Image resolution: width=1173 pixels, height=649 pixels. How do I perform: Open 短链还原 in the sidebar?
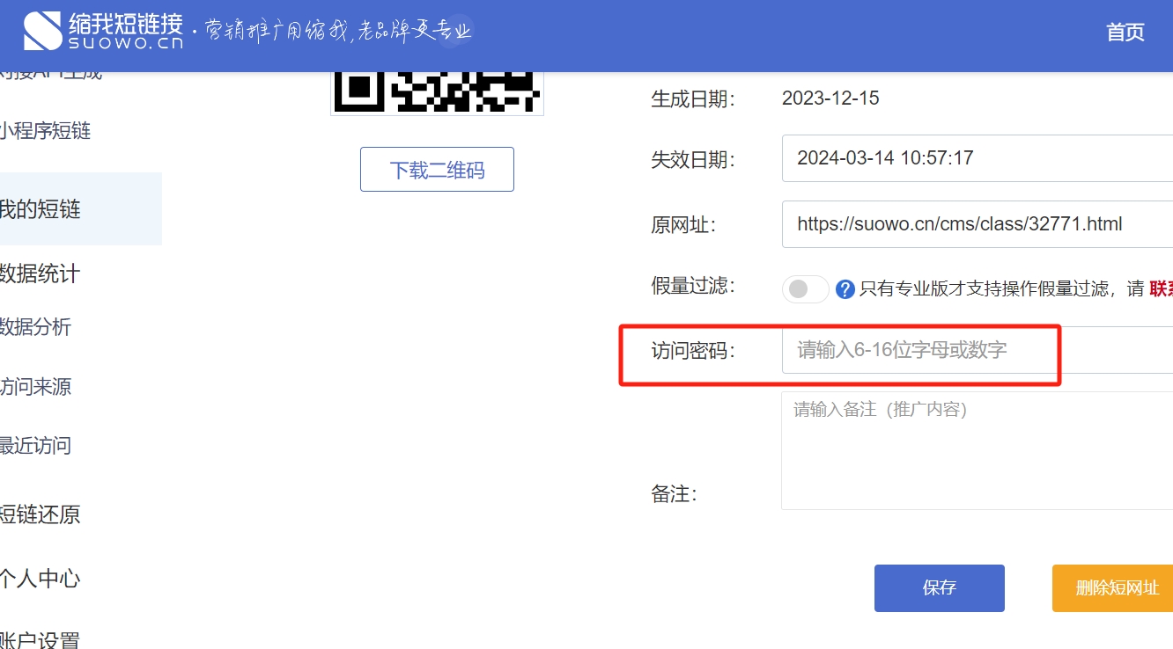click(40, 514)
